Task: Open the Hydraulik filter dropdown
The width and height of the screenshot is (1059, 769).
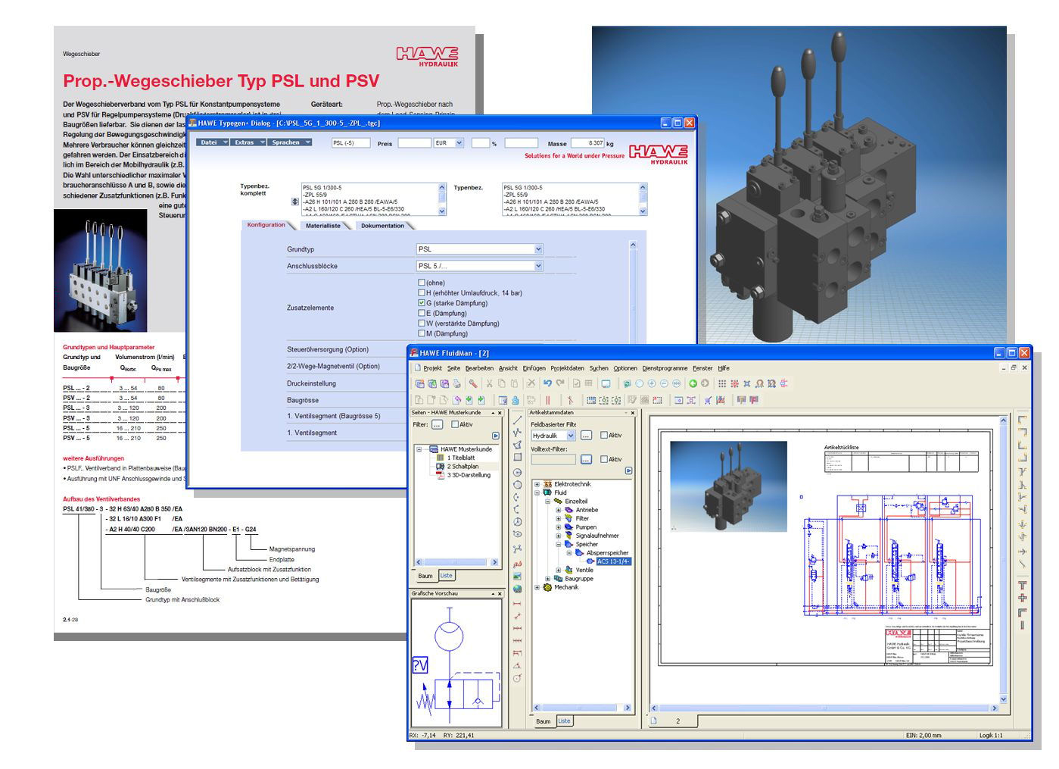Action: 571,436
